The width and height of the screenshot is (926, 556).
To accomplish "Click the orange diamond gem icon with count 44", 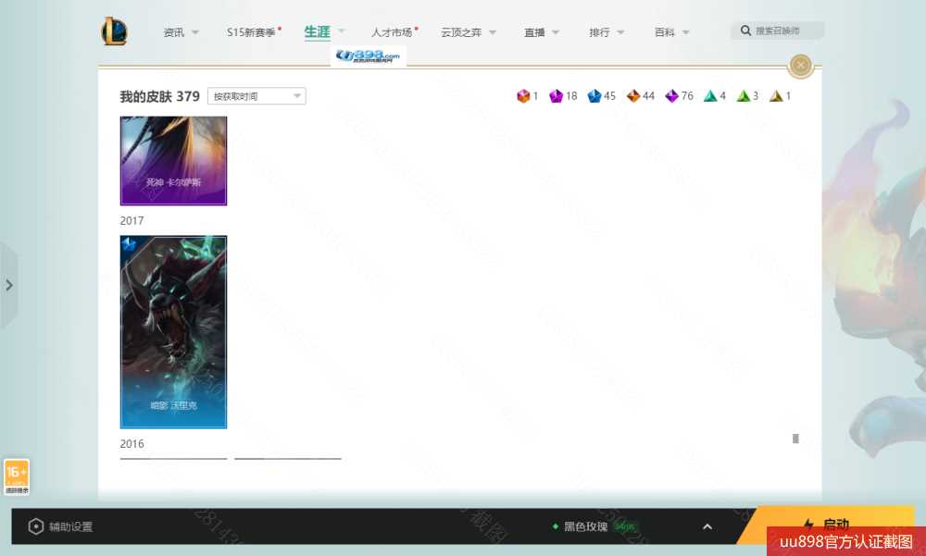I will [x=633, y=95].
